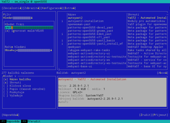170x123 pixels.
Task: Click the Název column header
Action: pos(72,15)
